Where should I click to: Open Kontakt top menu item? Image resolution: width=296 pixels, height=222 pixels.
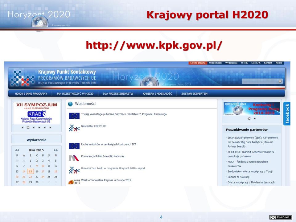pos(268,63)
